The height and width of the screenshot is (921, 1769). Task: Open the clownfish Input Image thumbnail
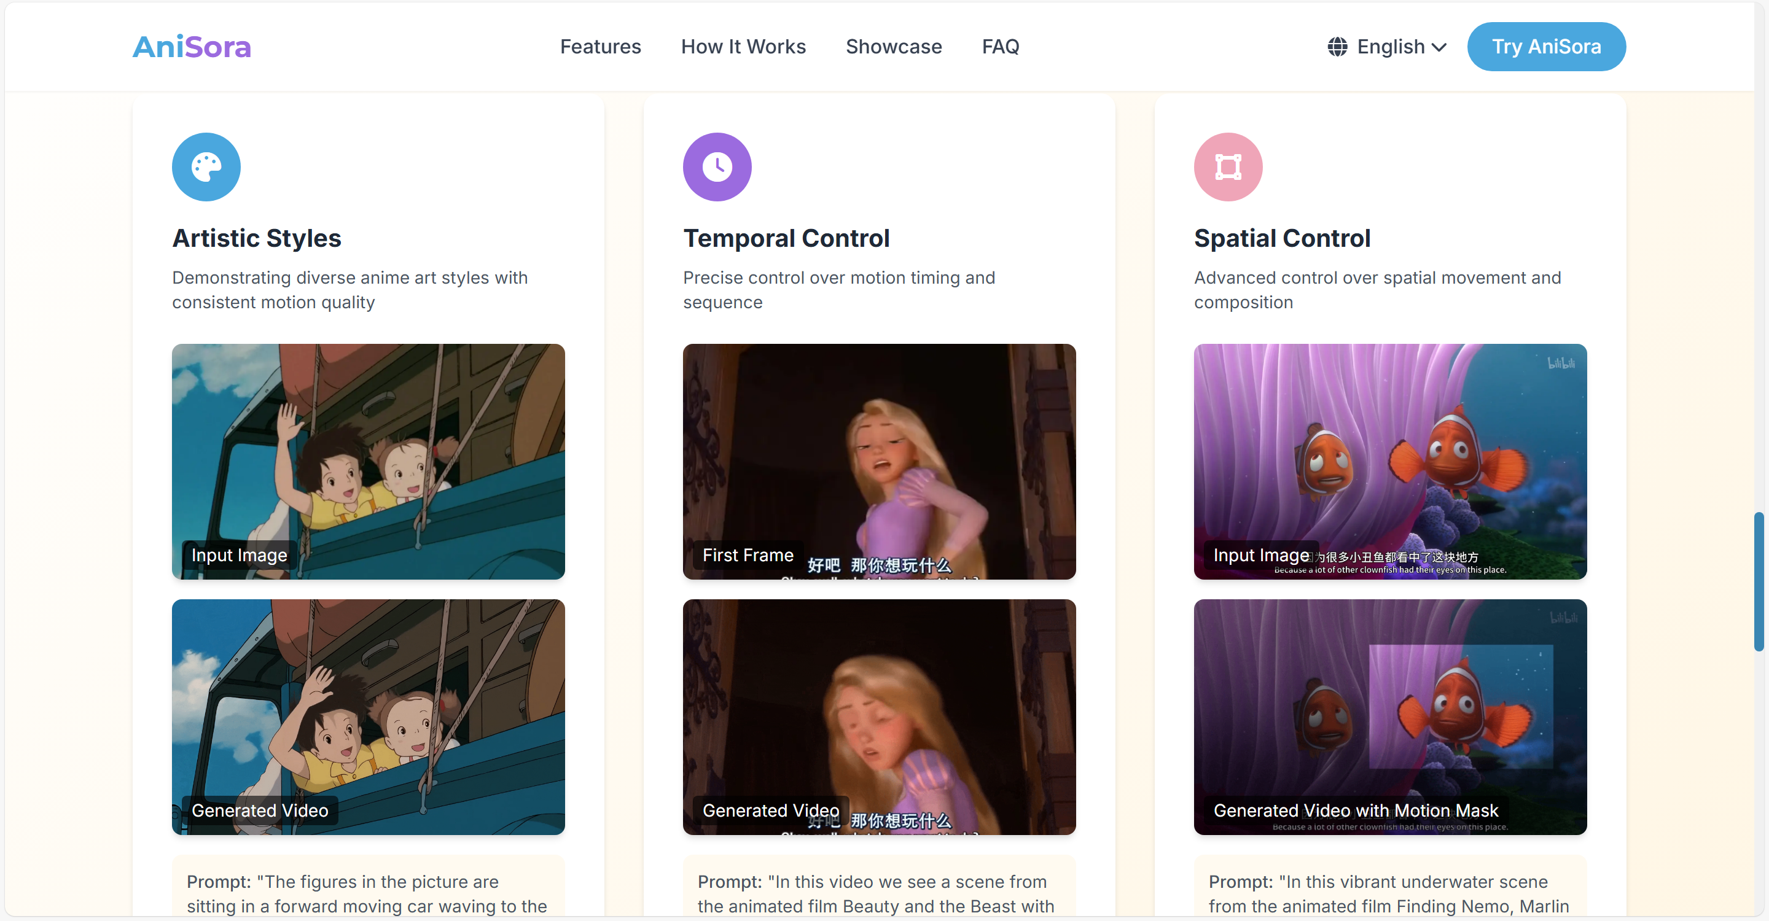1390,461
